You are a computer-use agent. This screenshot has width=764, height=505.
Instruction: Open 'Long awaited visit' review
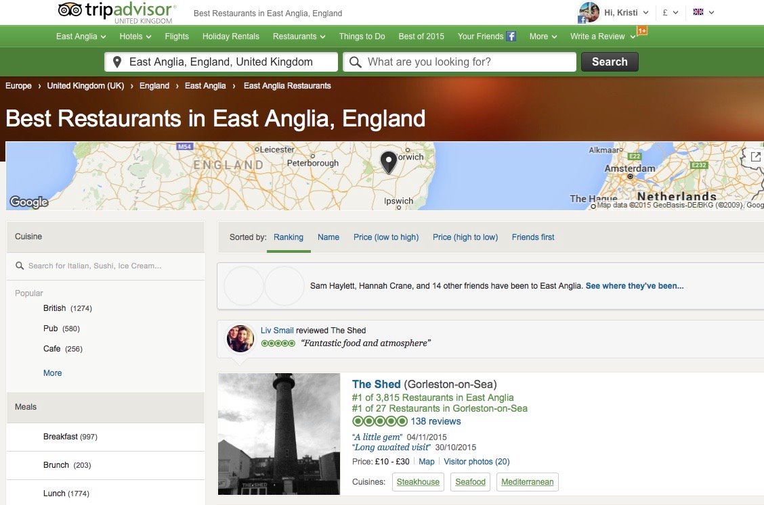coord(391,447)
